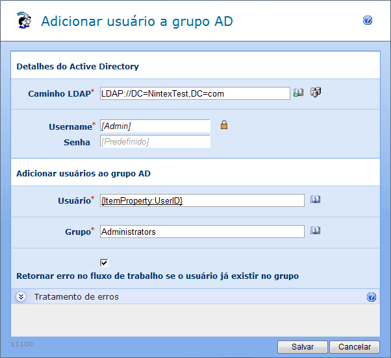391x358 pixels.
Task: Expand the Tratamento de erros chevron
Action: pos(21,297)
